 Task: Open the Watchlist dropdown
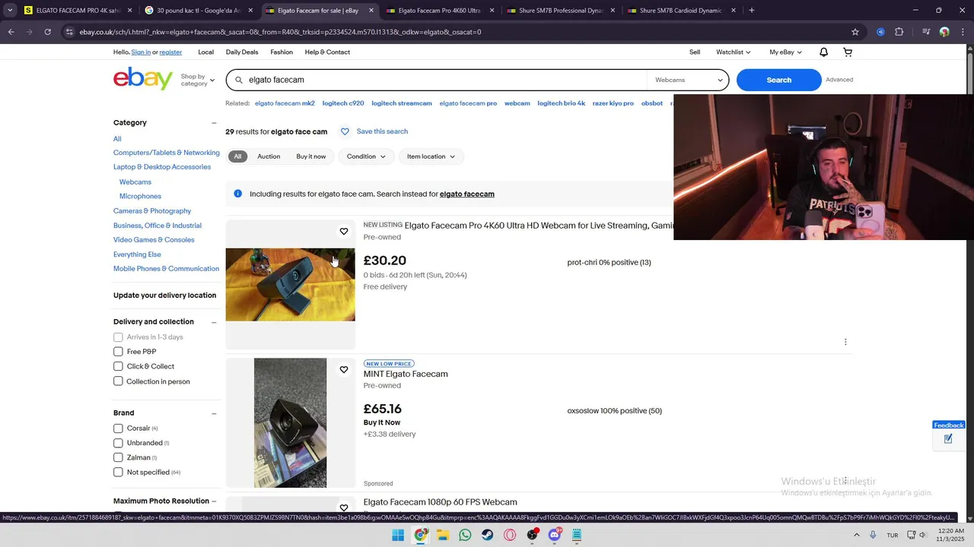tap(734, 52)
